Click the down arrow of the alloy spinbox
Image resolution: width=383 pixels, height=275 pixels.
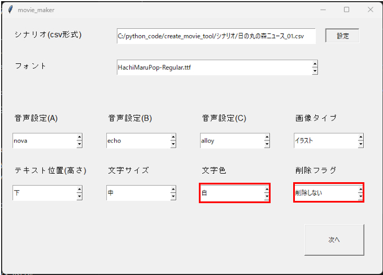click(x=267, y=144)
